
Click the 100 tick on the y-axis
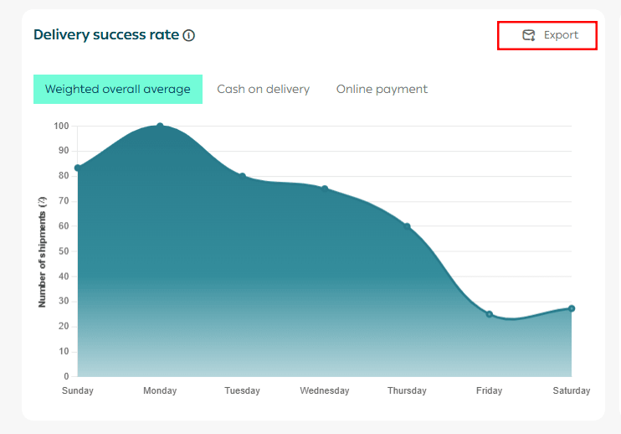click(61, 127)
